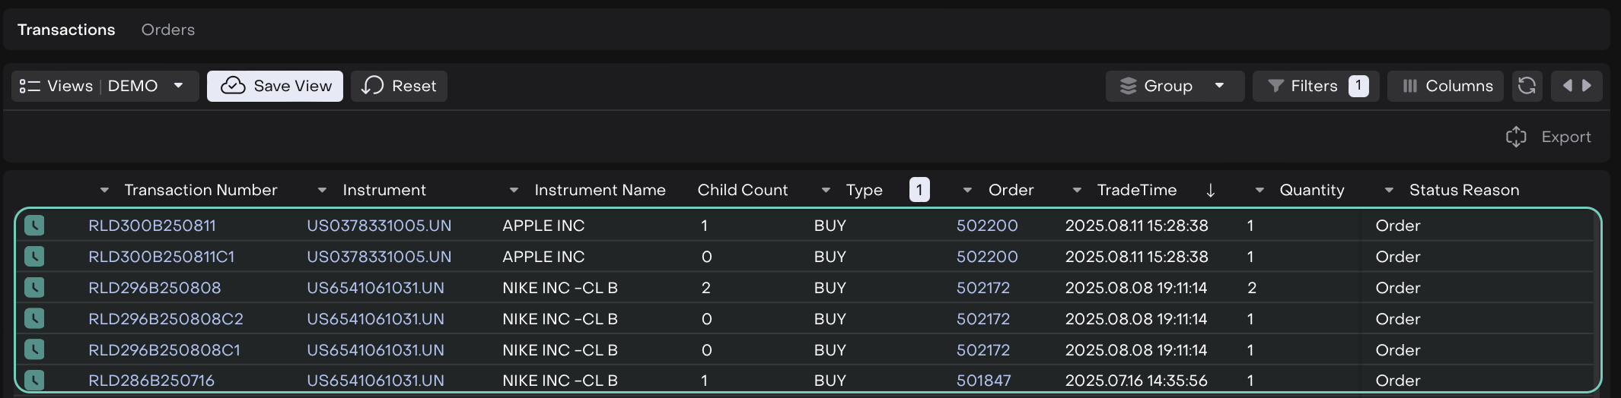Click TradeTime descending sort arrow
This screenshot has width=1621, height=398.
pos(1210,190)
